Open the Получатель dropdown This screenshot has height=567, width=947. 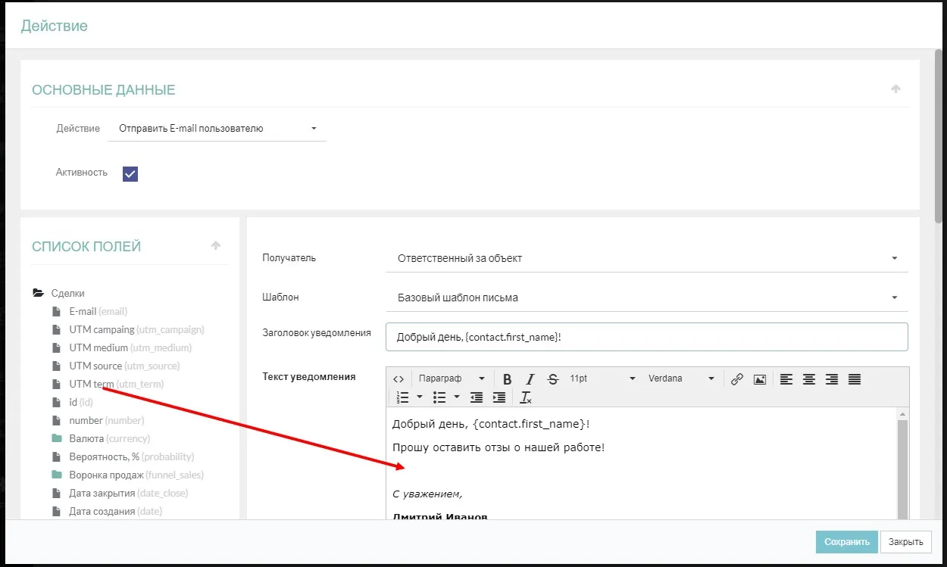coord(646,258)
